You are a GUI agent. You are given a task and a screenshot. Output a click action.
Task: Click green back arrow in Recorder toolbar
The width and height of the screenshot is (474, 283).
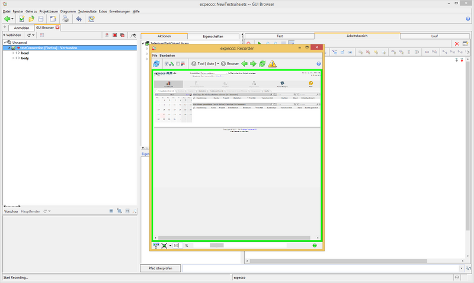(x=244, y=63)
